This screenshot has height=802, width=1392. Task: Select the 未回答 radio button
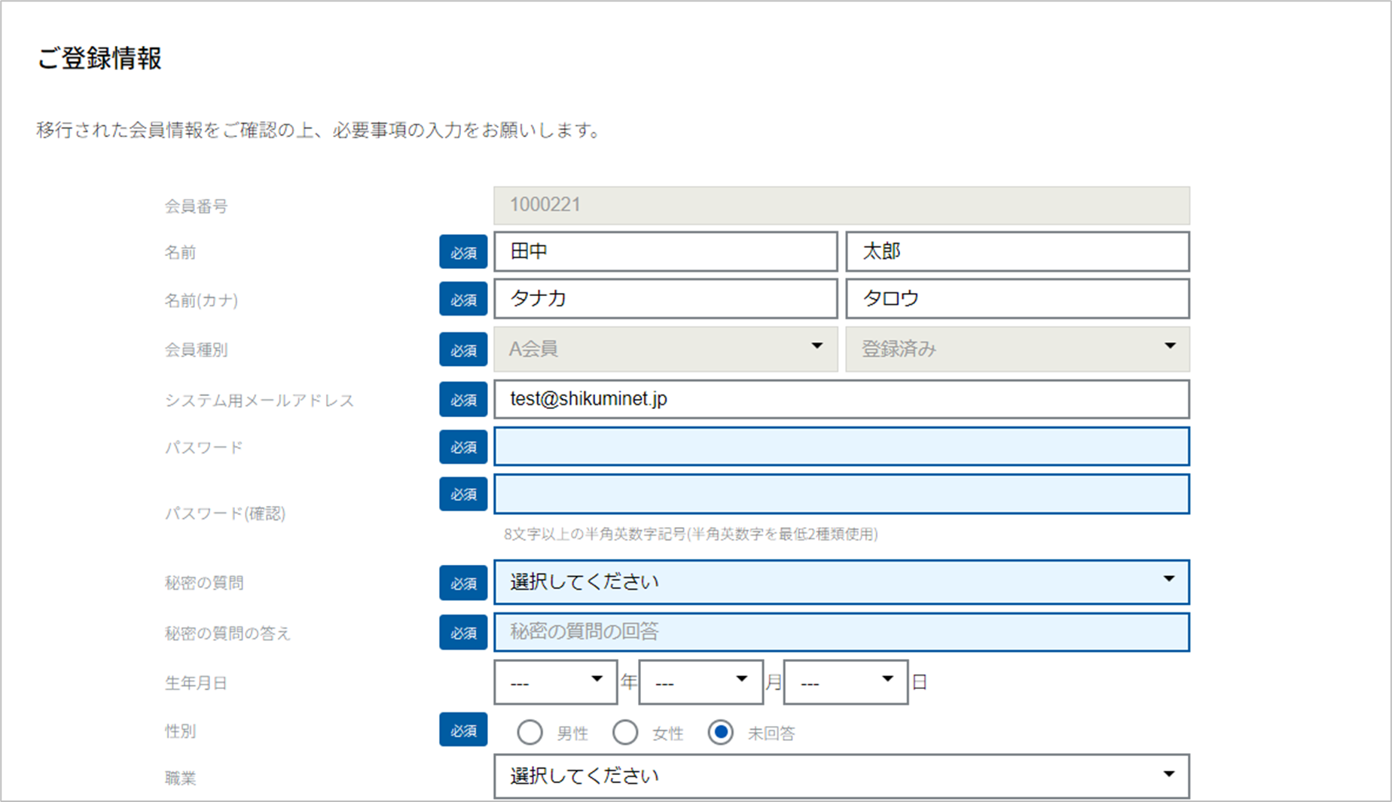(721, 732)
